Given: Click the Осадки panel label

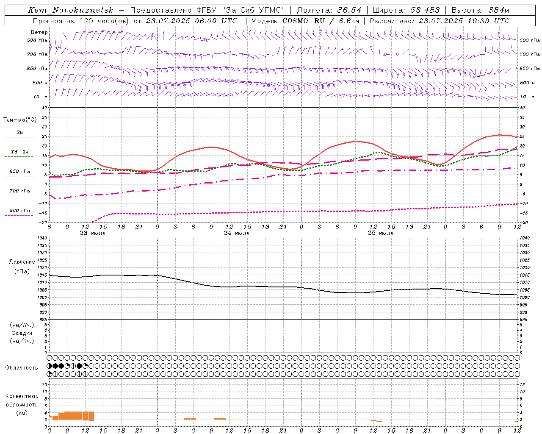Looking at the screenshot, I should coord(22,333).
